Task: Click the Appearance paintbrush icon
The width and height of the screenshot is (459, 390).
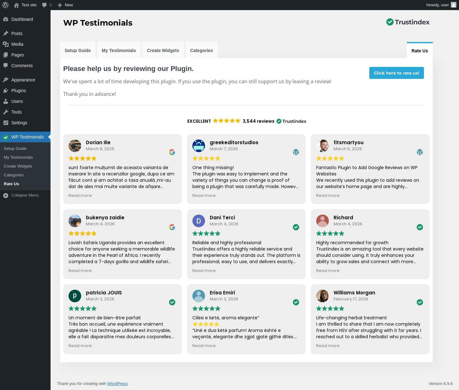Action: coord(6,80)
